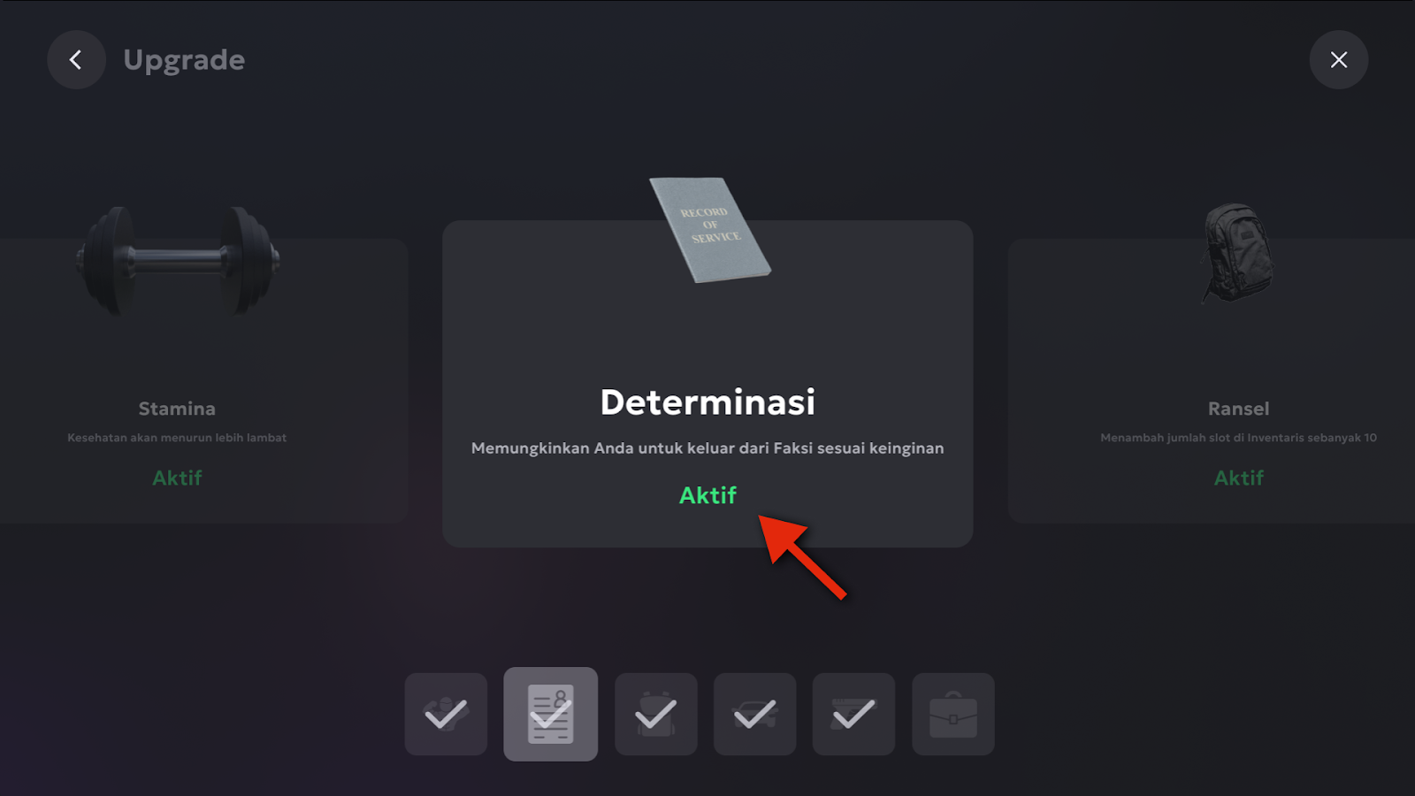Click the Aktif status on Stamina card
Screen dimensions: 1415x796
[177, 478]
